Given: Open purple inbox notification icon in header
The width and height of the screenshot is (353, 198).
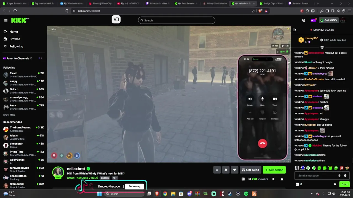Looking at the screenshot, I should point(313,20).
